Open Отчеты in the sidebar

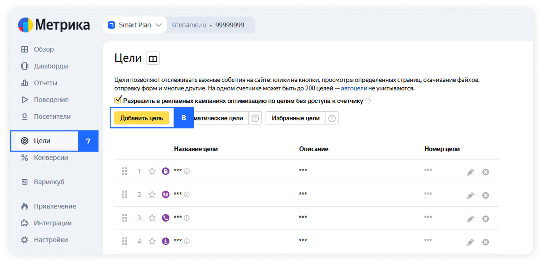[x=39, y=83]
